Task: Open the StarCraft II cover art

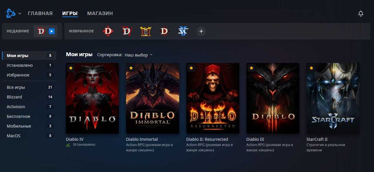Action: (333, 98)
